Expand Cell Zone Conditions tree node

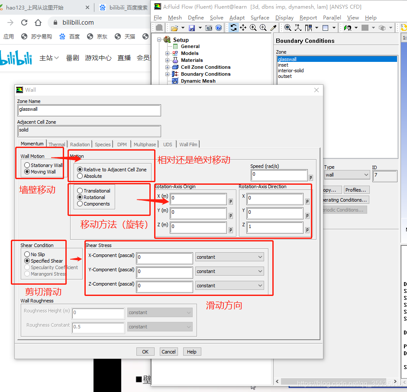[x=168, y=67]
